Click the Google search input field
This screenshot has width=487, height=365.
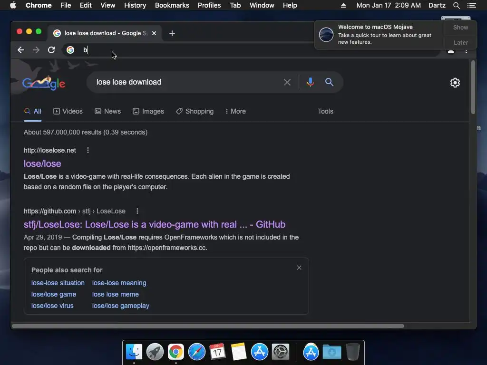pos(187,82)
